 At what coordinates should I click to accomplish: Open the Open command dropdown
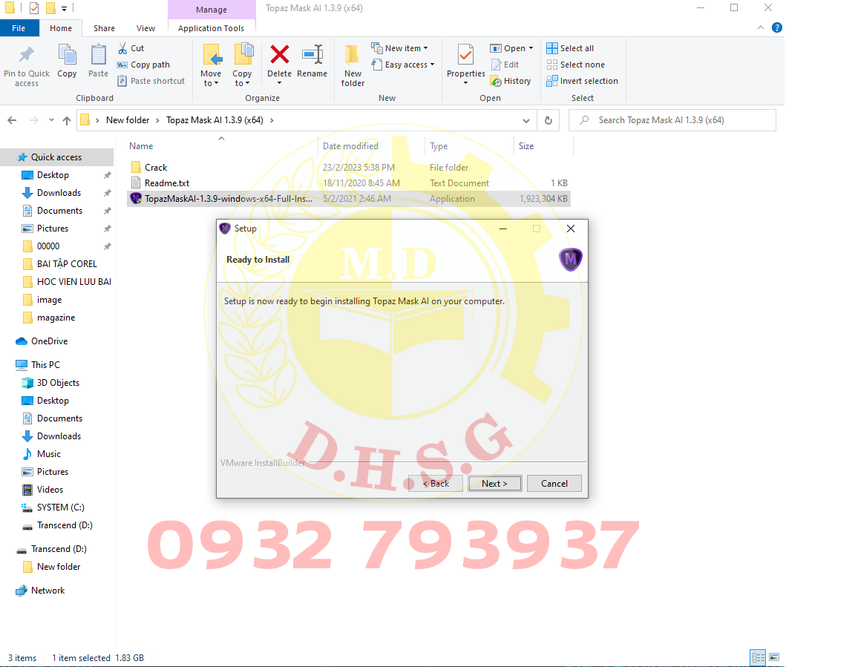click(511, 48)
